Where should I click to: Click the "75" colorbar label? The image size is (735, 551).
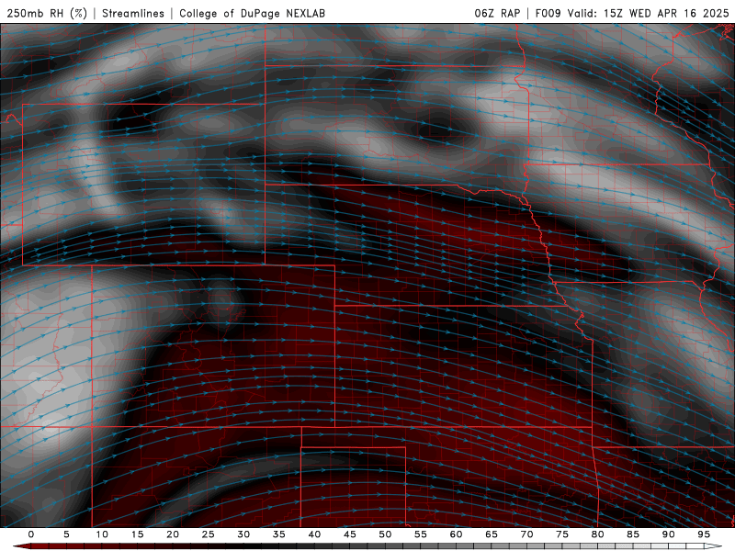[x=562, y=534]
